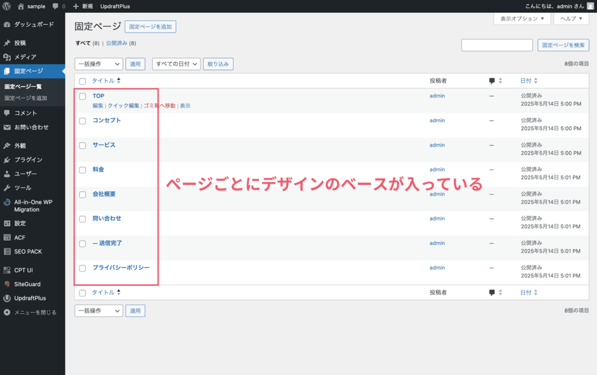Open 固定ページ一覧 submenu item
This screenshot has height=375, width=597.
[23, 86]
